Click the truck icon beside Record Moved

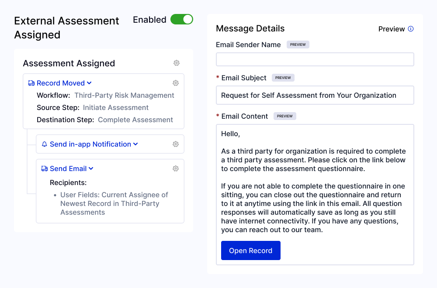tap(31, 83)
